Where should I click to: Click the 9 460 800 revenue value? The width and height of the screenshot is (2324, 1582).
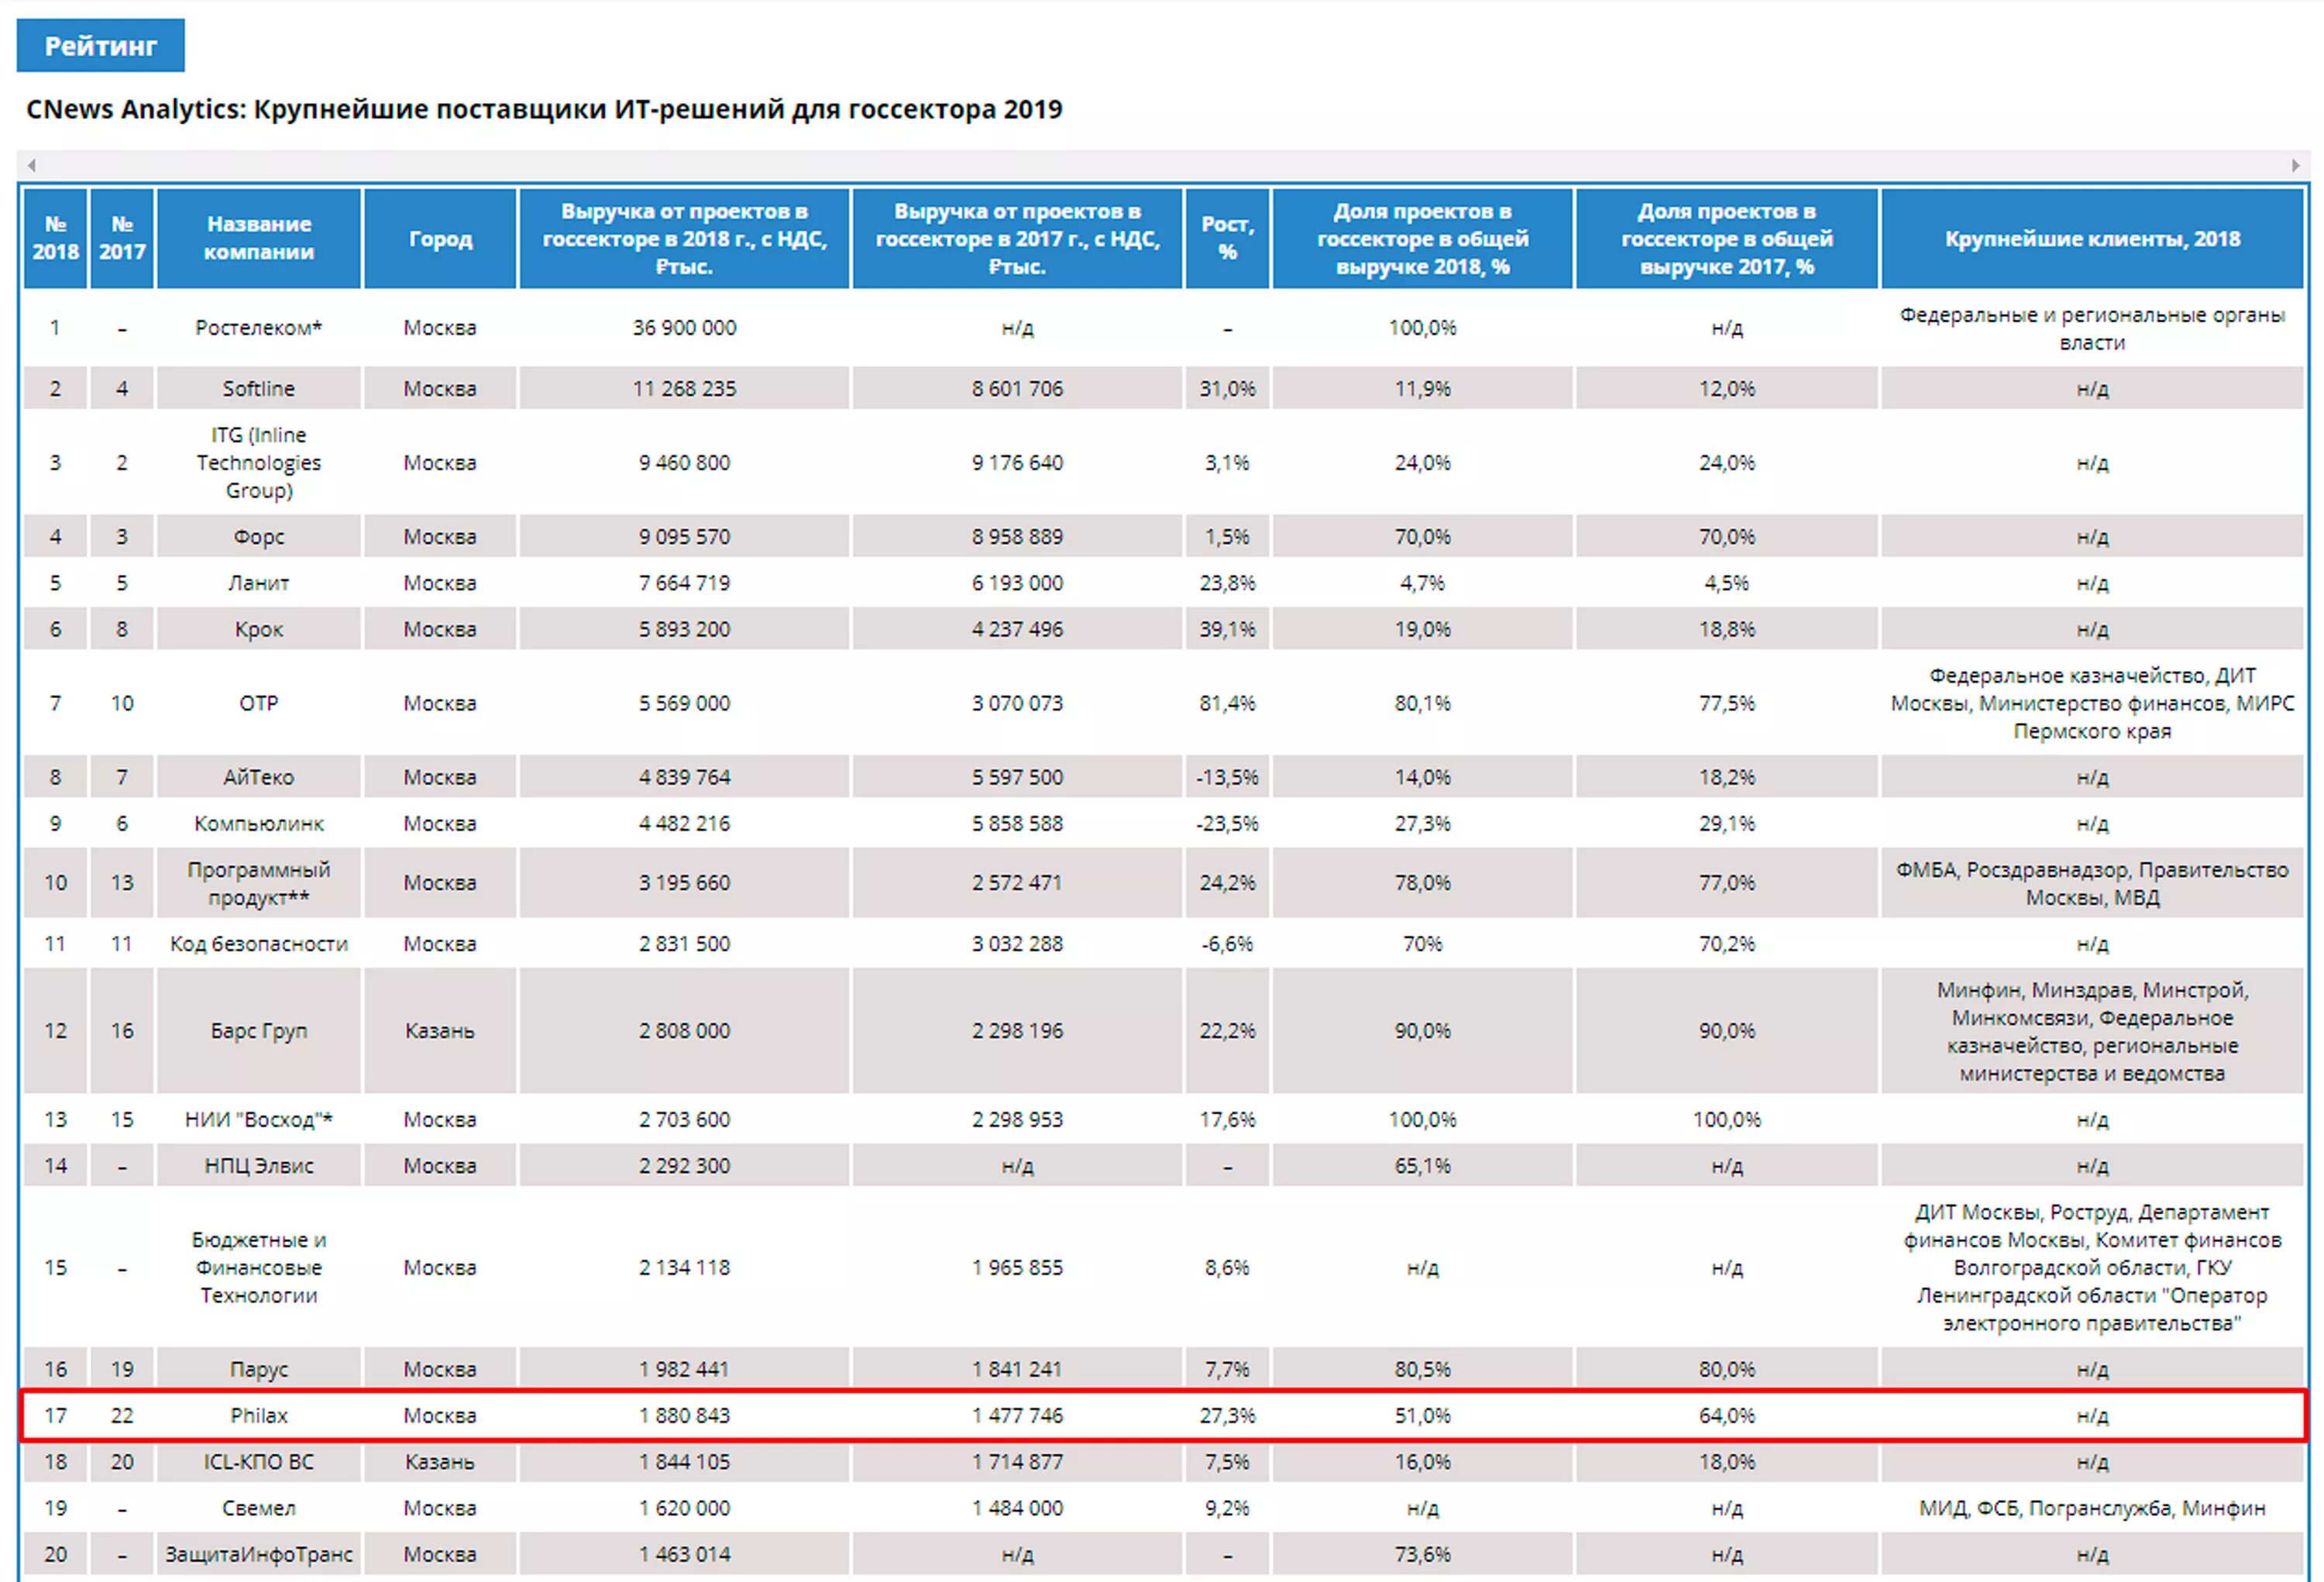(x=684, y=462)
